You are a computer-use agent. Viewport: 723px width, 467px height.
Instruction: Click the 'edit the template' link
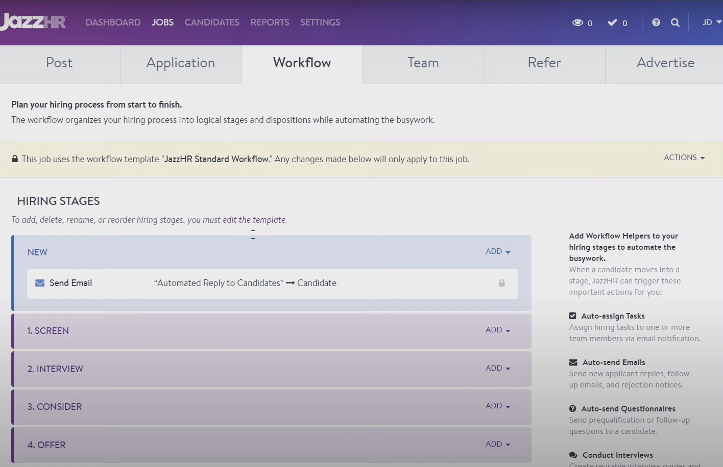(x=254, y=220)
